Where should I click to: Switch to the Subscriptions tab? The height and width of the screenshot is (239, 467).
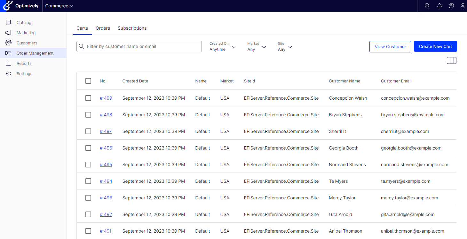click(x=132, y=28)
